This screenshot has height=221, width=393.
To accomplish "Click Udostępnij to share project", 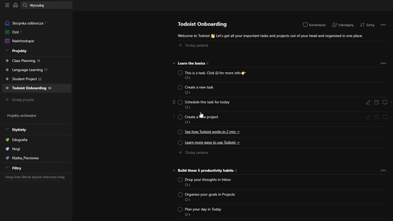I will pyautogui.click(x=343, y=25).
